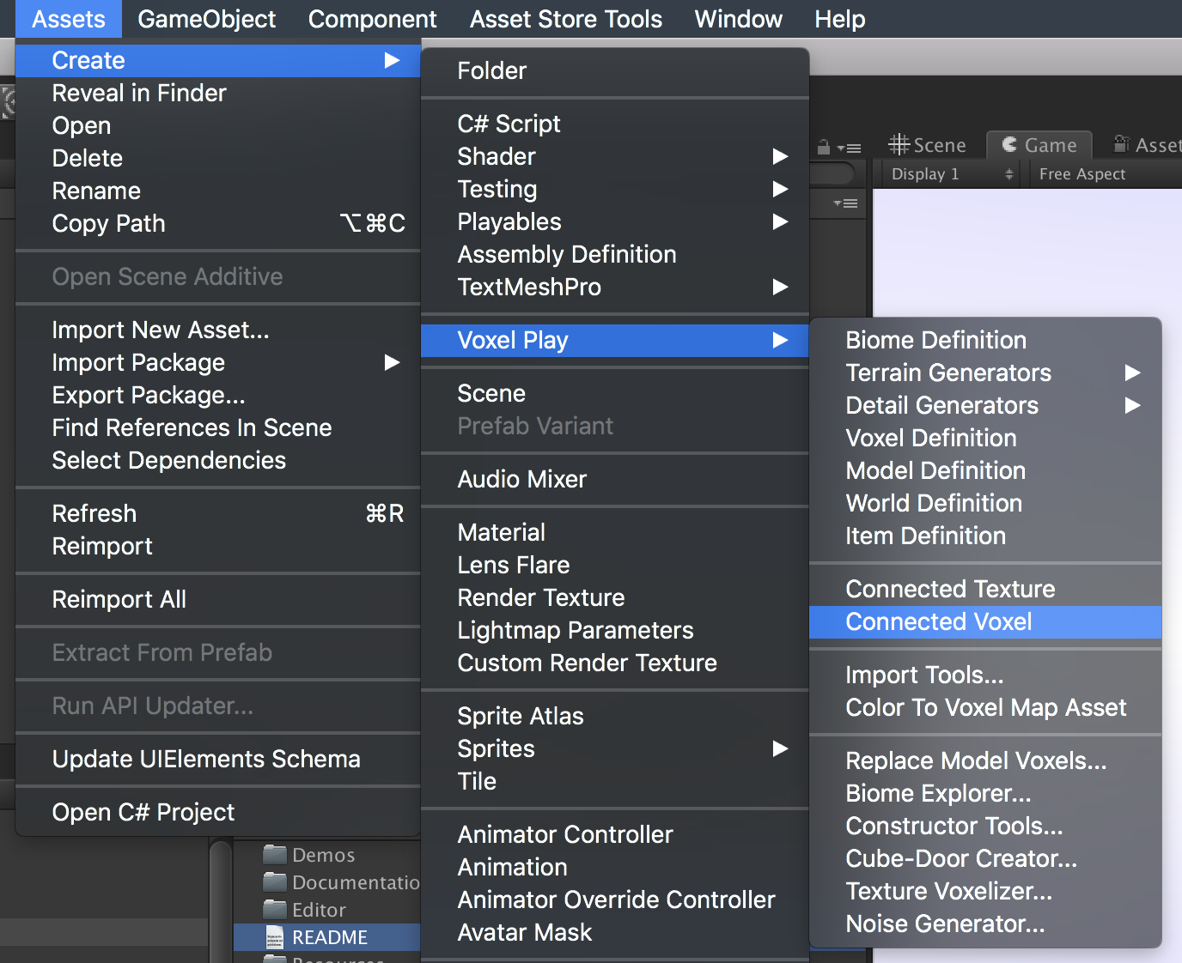This screenshot has height=963, width=1182.
Task: Choose Open C# Project
Action: 218,812
